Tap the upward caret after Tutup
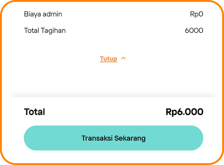This screenshot has width=224, height=165. coord(124,58)
